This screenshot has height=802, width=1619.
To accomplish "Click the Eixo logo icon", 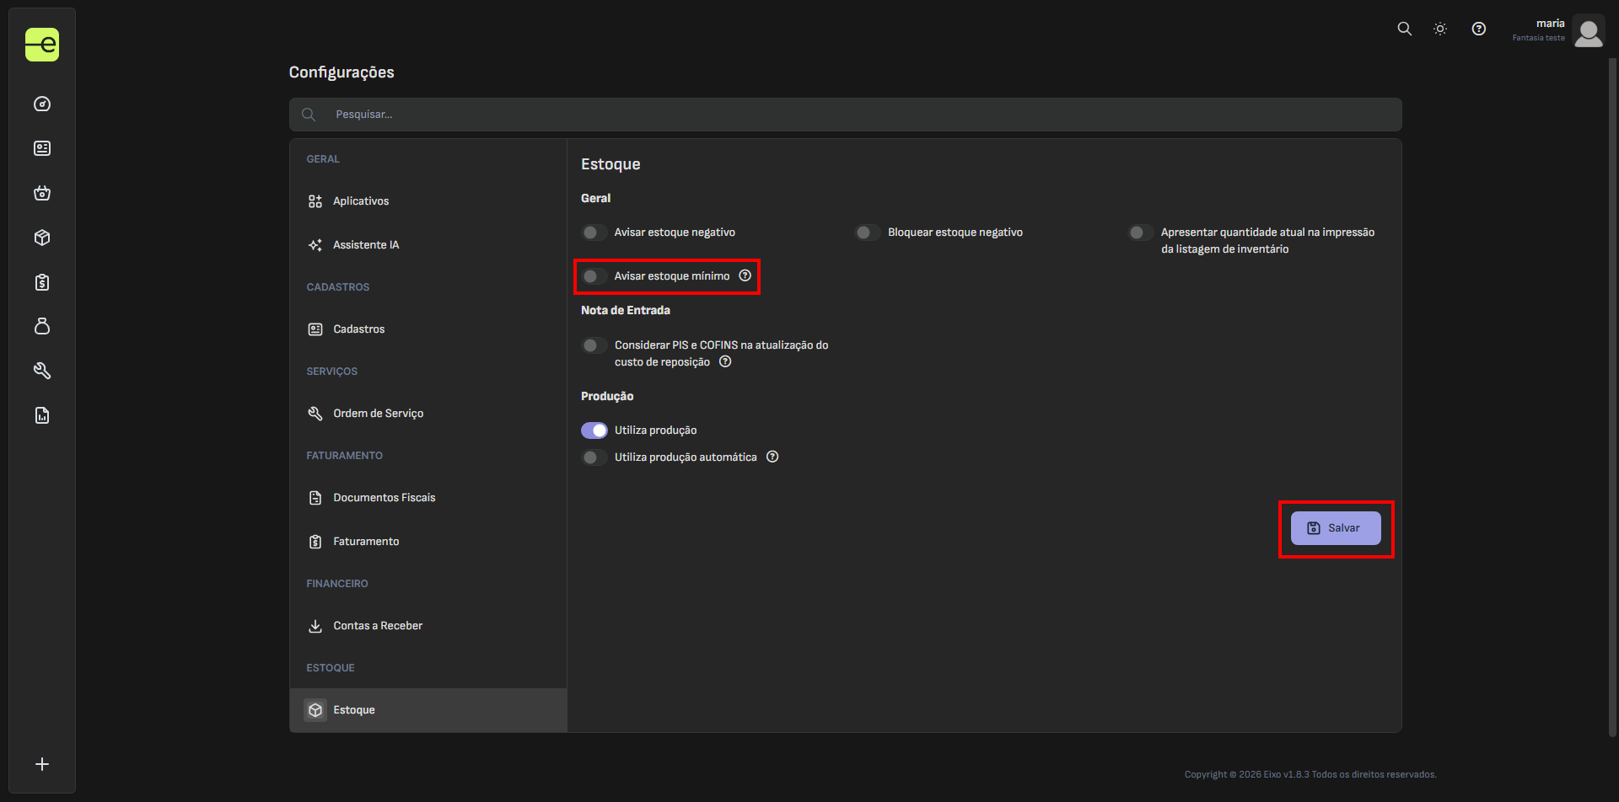I will tap(42, 45).
